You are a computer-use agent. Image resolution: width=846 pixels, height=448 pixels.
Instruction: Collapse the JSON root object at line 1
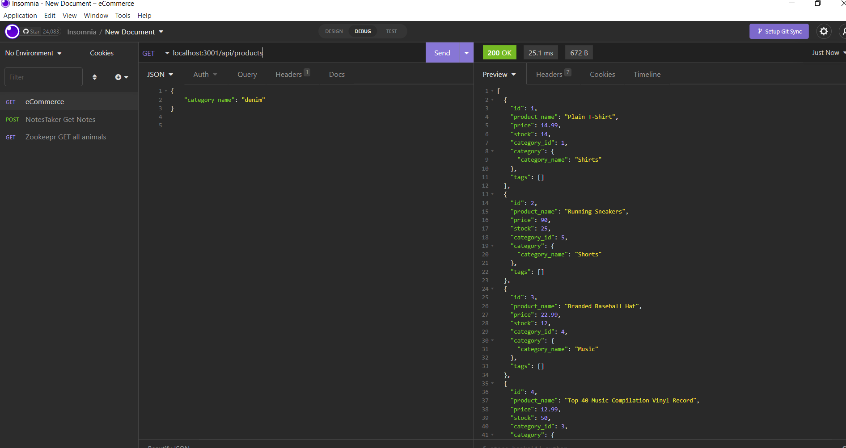pos(165,91)
